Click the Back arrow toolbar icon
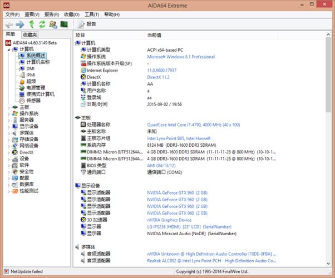This screenshot has width=335, height=278. (x=9, y=24)
